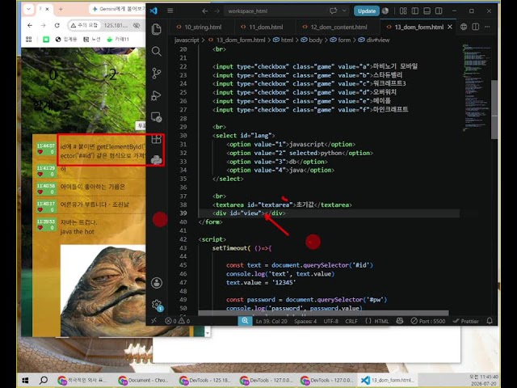Open the Source Control view
Viewport: 517px width, 388px height.
point(156,73)
